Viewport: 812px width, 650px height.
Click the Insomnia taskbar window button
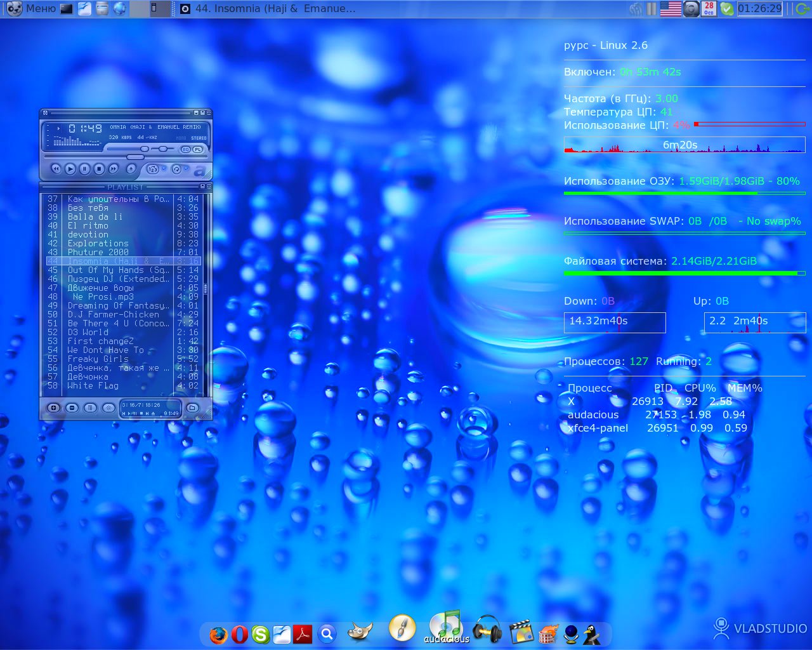click(266, 9)
